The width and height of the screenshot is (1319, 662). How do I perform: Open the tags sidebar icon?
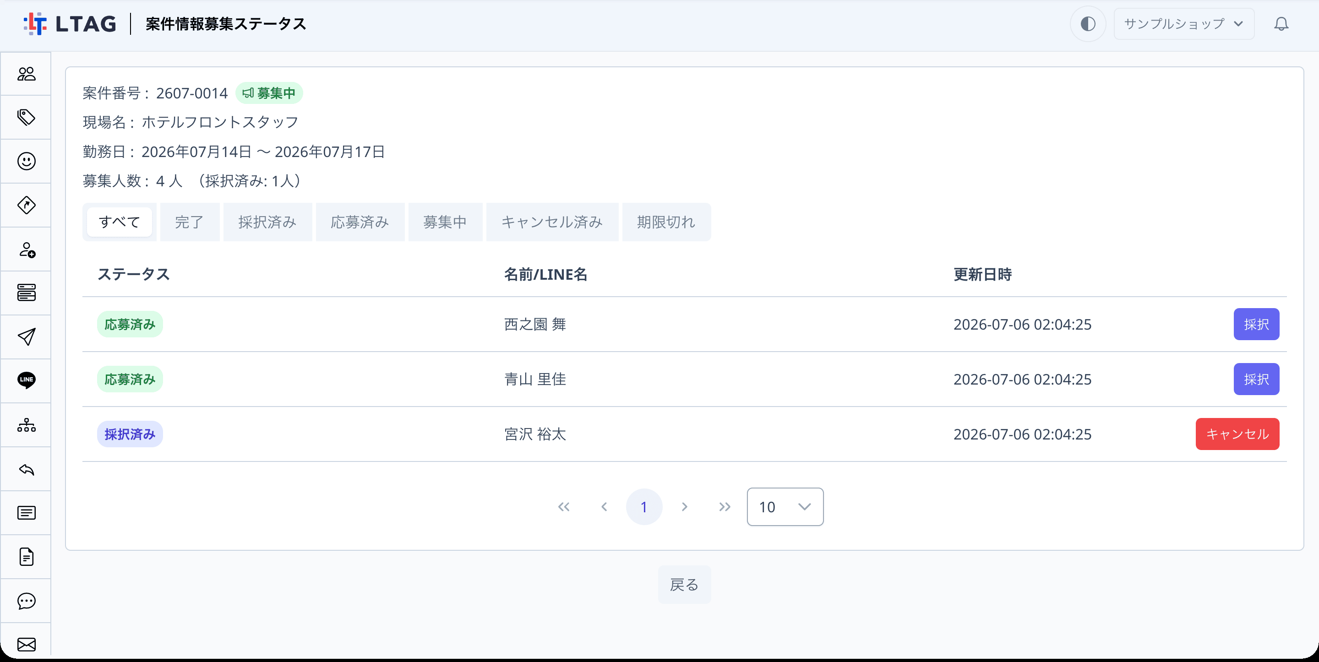26,117
